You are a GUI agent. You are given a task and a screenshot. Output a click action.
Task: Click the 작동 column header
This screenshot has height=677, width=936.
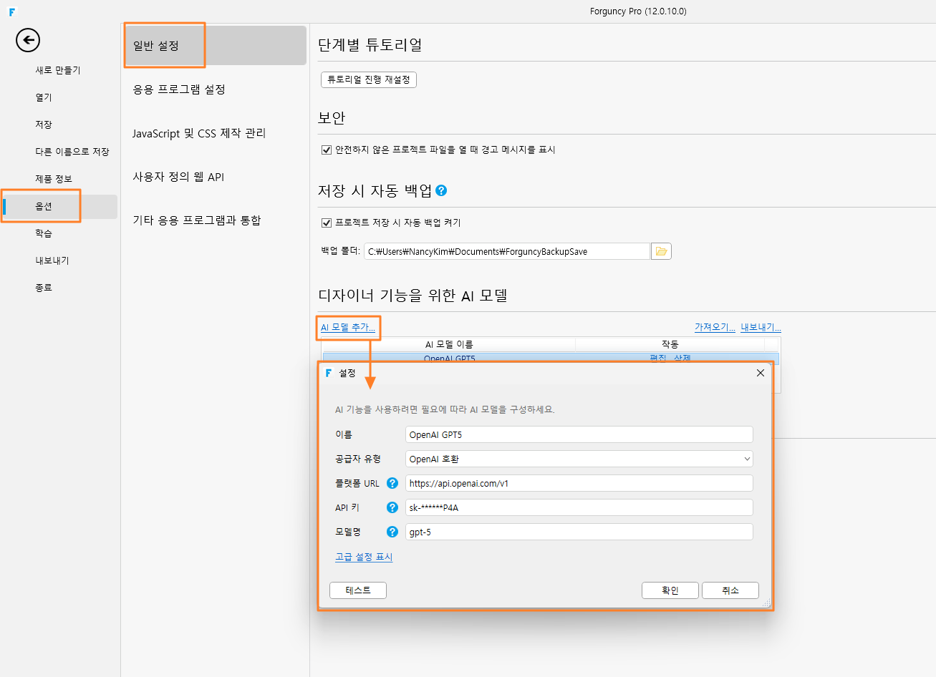[x=670, y=344]
